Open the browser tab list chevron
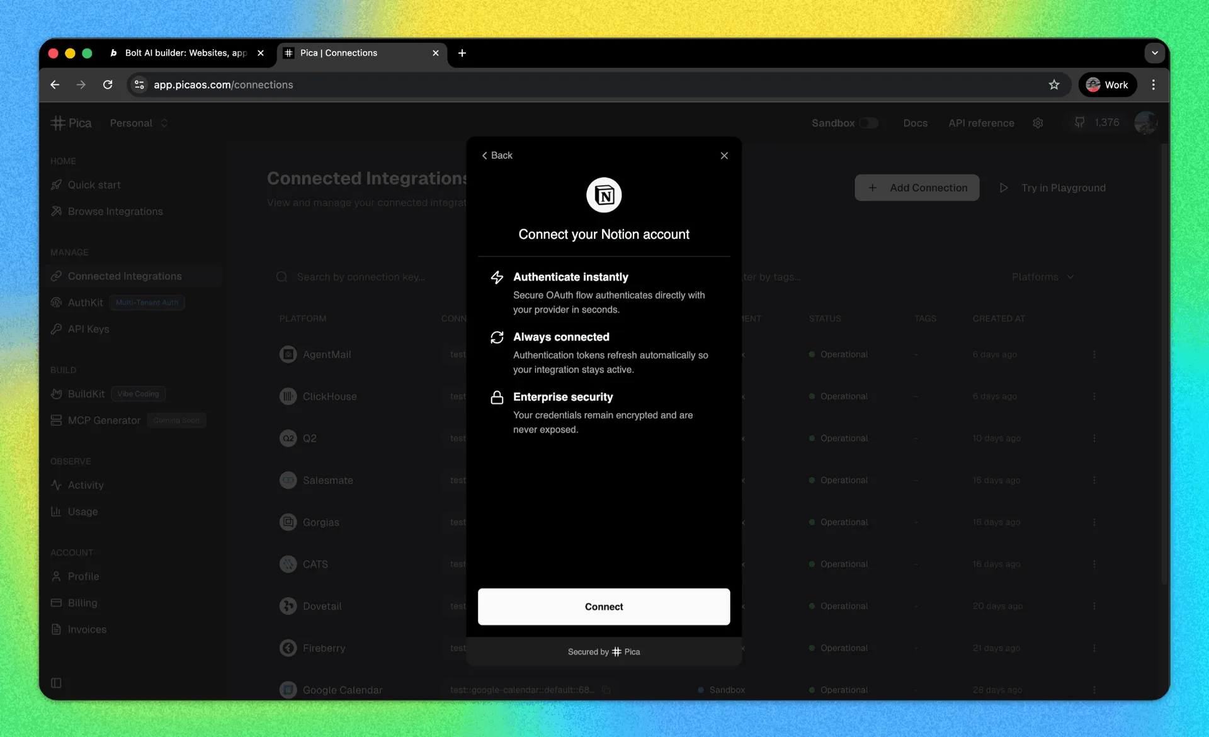Viewport: 1209px width, 737px height. [1154, 53]
